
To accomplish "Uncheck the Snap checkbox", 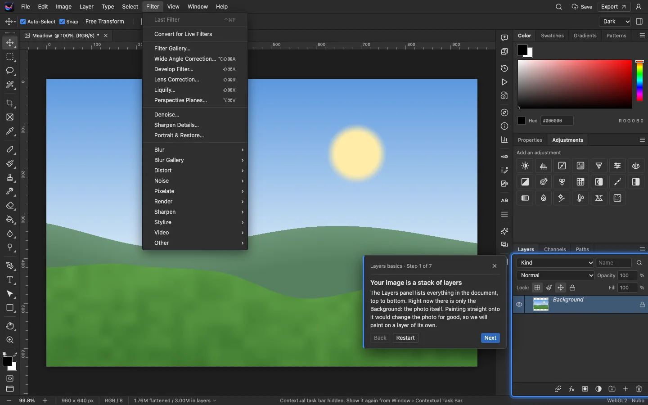I will (x=62, y=22).
